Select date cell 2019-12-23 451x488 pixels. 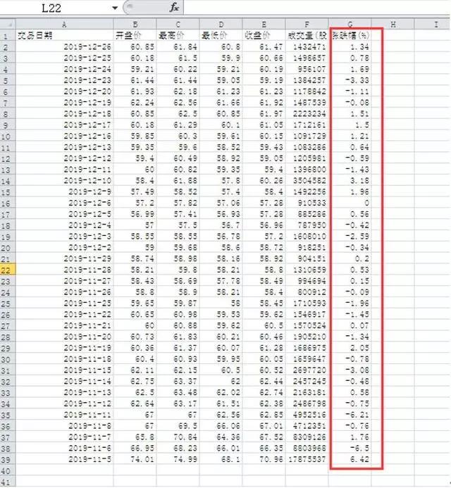click(x=64, y=80)
